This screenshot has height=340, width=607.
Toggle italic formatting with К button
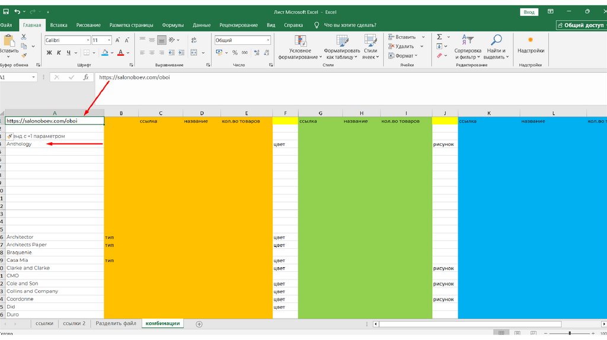(59, 53)
